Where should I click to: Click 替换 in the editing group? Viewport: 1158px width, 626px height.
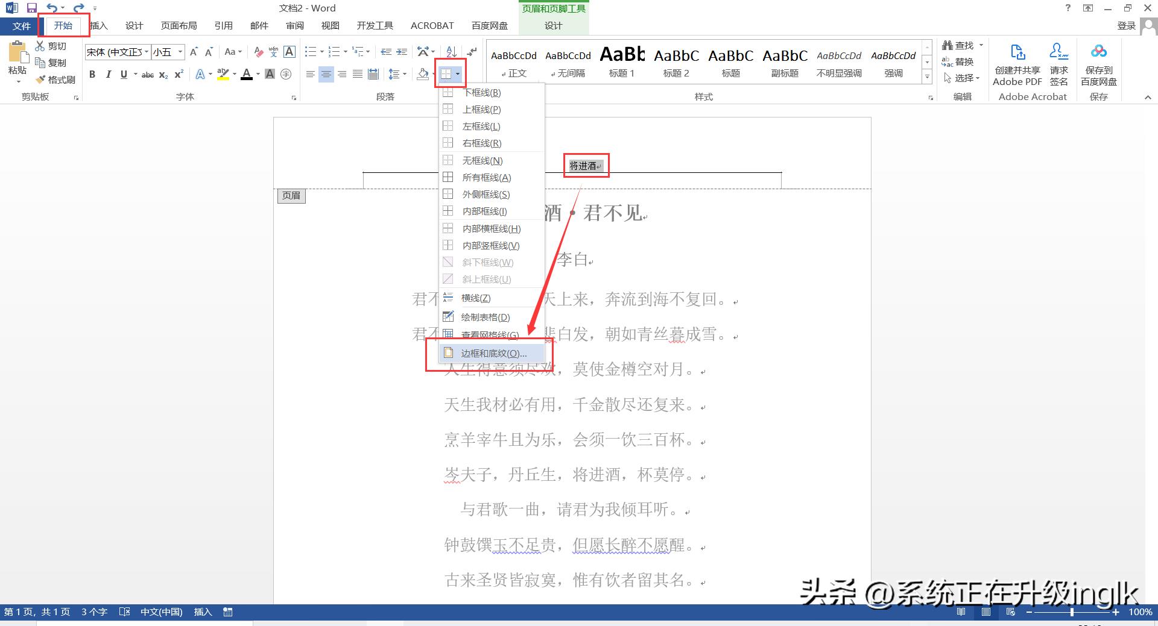(964, 61)
